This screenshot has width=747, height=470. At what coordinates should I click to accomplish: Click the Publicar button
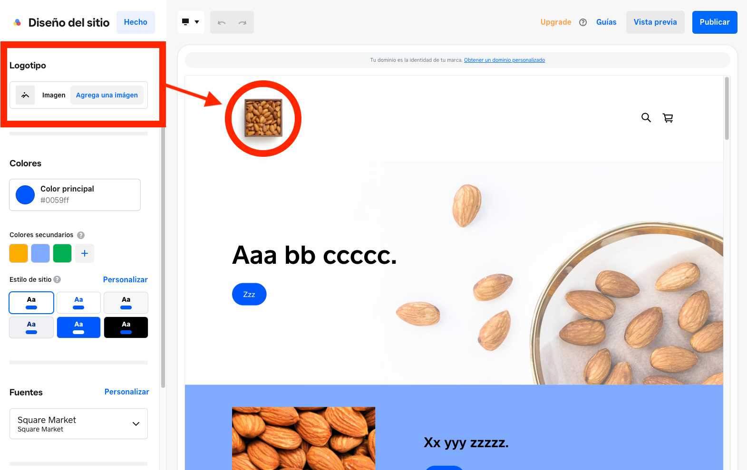point(715,22)
